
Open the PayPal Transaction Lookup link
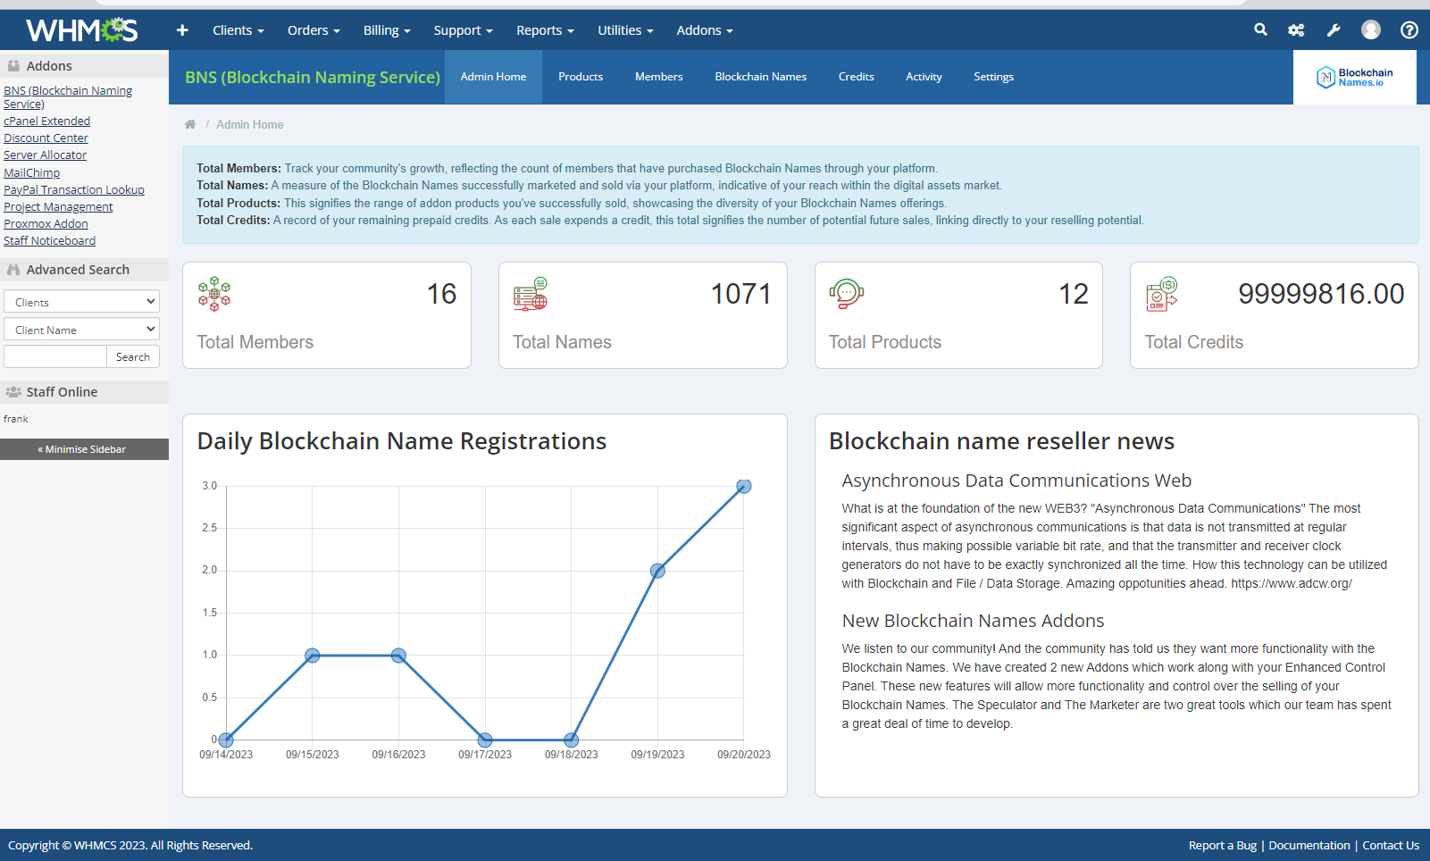[x=74, y=189]
